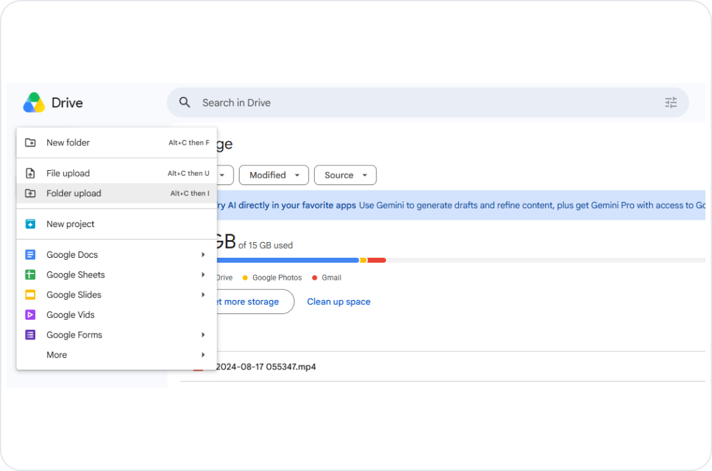
Task: Click the Search in Drive field
Action: (x=428, y=103)
